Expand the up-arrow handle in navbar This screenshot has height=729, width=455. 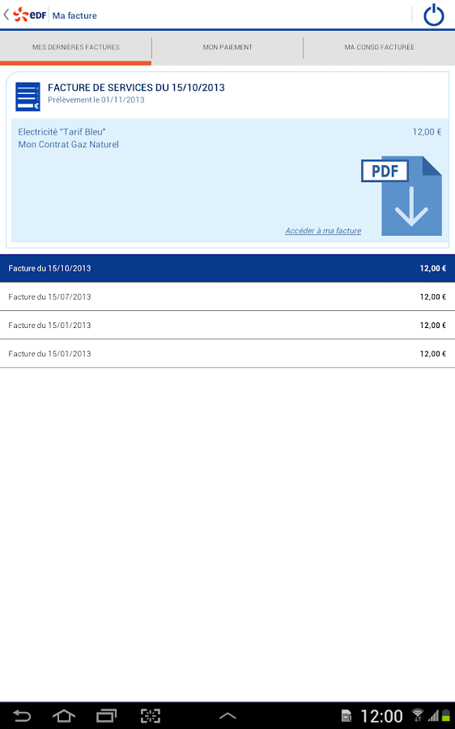[227, 715]
